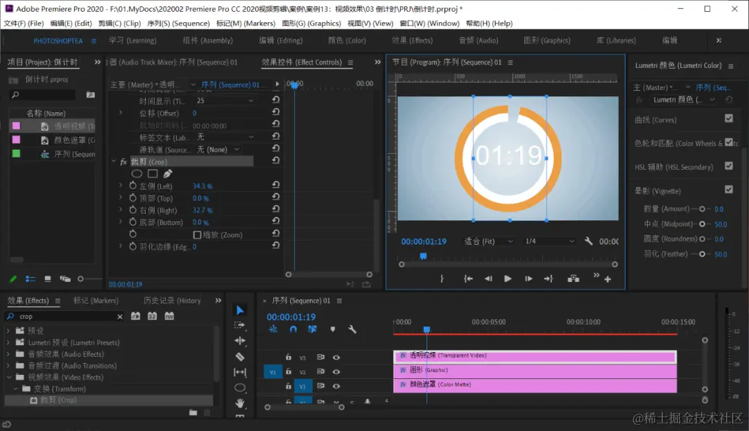The width and height of the screenshot is (749, 431).
Task: Toggle animation stopwatch for Left (左侧)
Action: tap(132, 185)
